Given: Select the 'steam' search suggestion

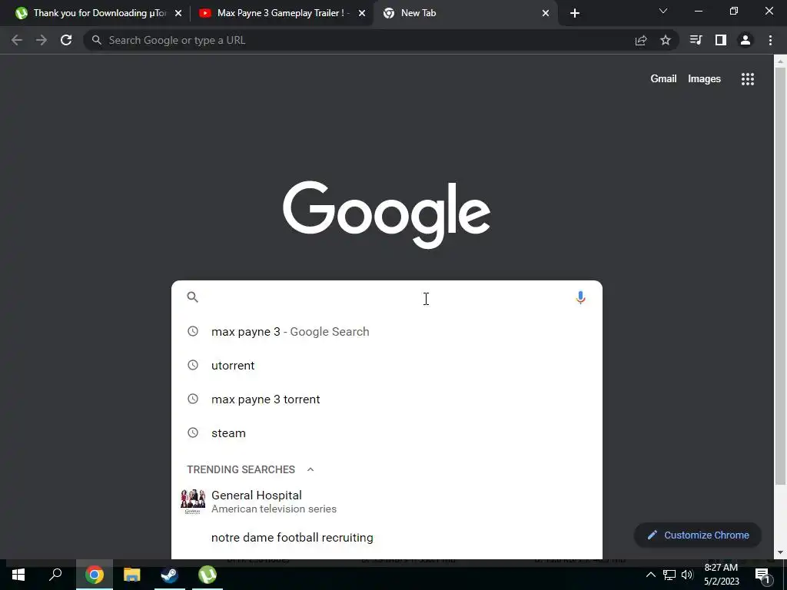Looking at the screenshot, I should click(x=387, y=433).
